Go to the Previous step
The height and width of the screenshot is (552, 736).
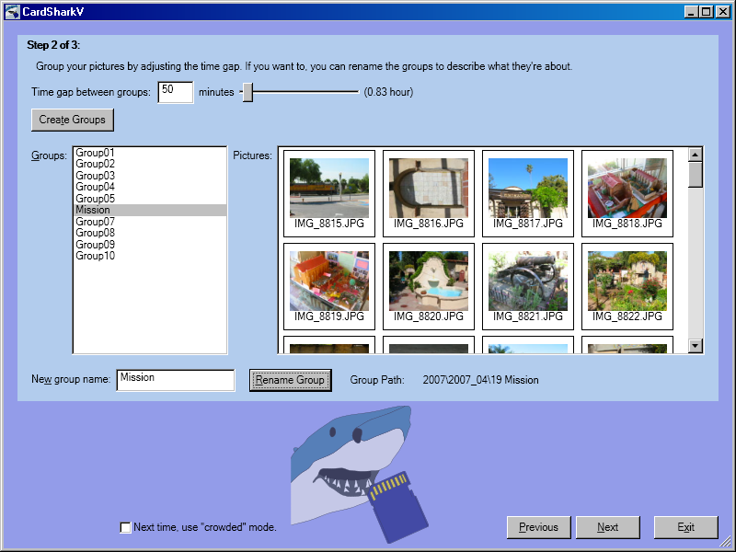click(539, 527)
